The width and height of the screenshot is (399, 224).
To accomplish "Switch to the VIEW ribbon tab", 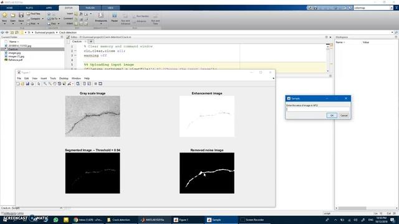I will click(110, 8).
